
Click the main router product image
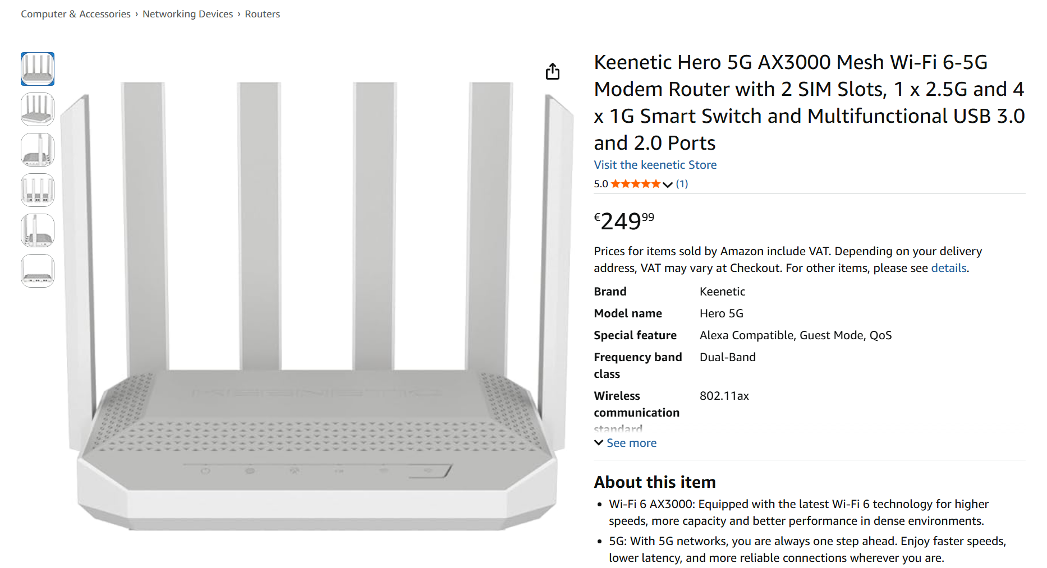tap(317, 306)
